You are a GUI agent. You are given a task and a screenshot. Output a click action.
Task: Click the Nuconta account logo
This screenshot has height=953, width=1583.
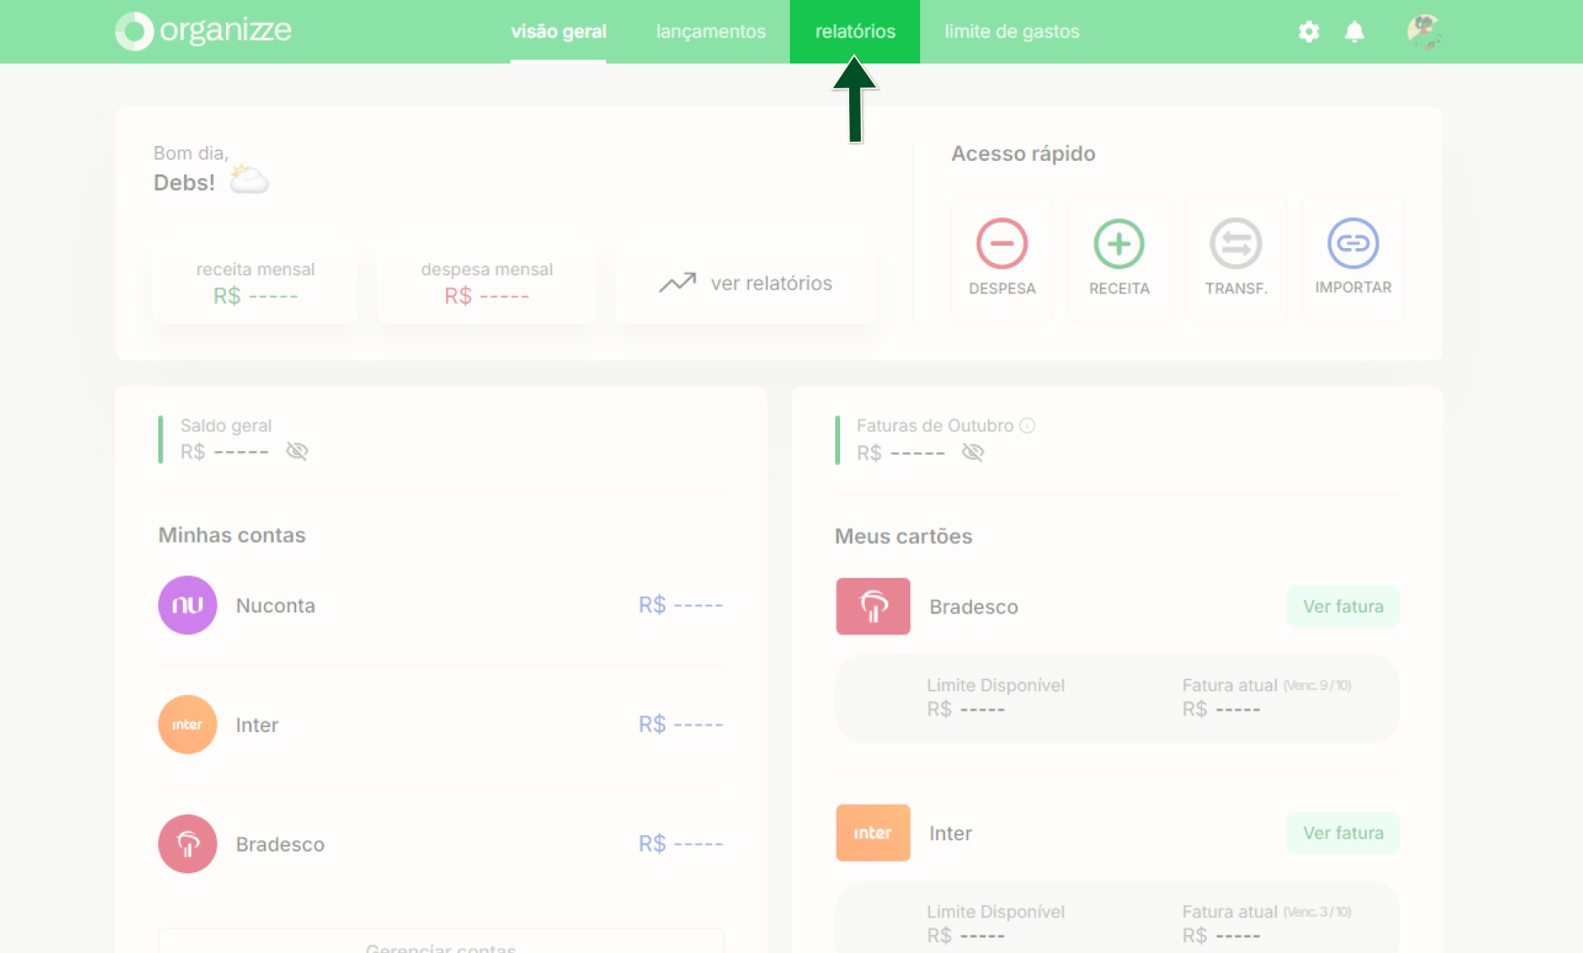tap(187, 605)
